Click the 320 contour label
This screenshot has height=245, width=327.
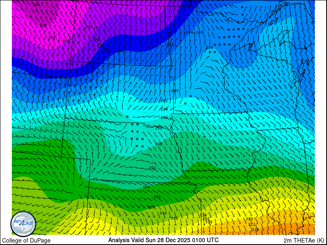[249, 219]
